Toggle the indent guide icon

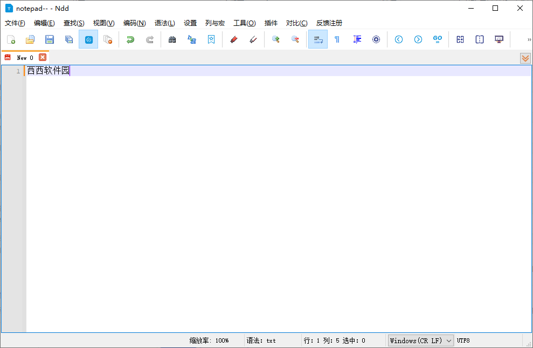click(x=357, y=39)
